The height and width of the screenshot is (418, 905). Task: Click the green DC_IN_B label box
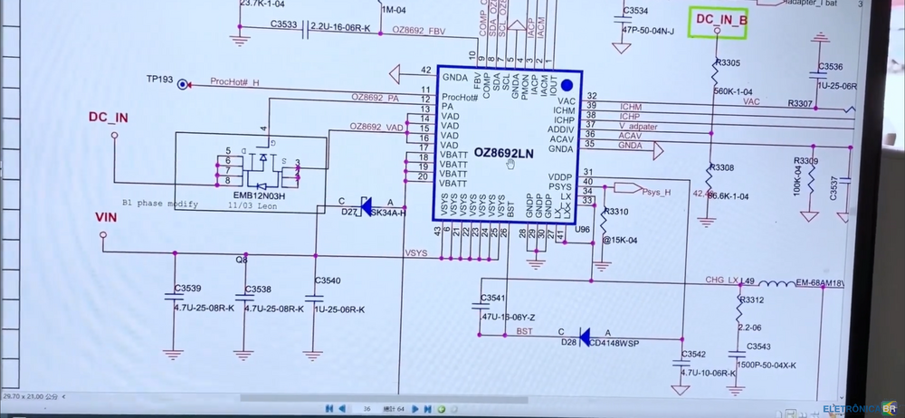[x=718, y=23]
